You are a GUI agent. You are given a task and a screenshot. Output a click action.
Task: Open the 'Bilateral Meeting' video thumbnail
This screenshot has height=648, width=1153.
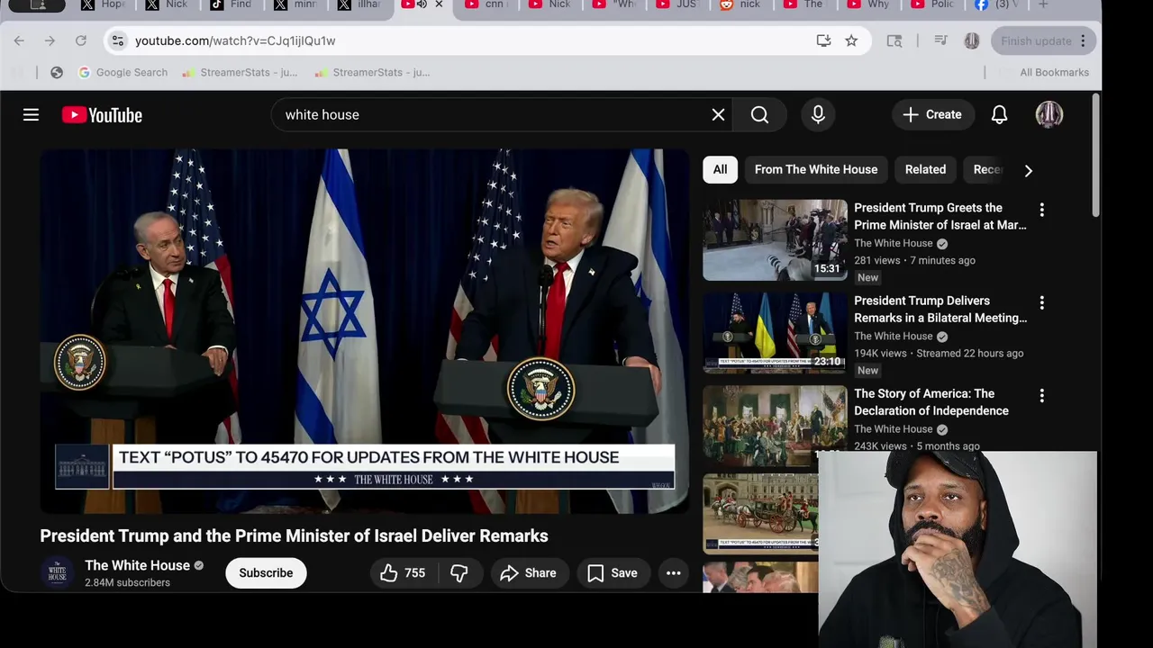pyautogui.click(x=775, y=332)
